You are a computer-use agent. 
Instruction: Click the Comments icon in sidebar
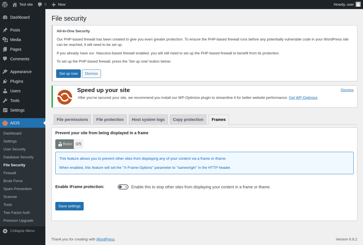5,59
